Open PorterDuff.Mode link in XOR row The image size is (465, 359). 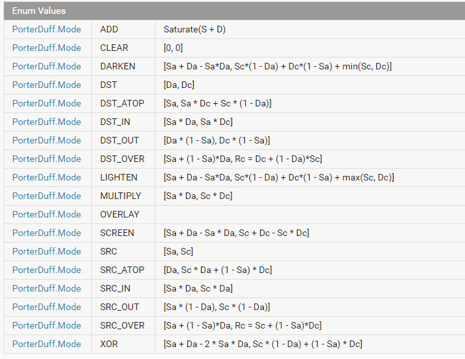coord(46,344)
